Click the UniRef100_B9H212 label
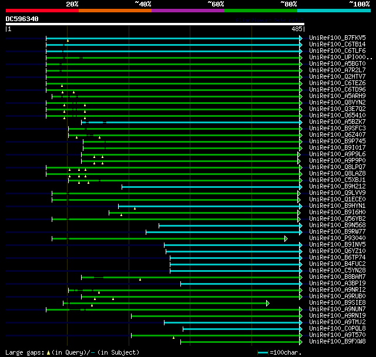376x357 pixels. pyautogui.click(x=337, y=187)
